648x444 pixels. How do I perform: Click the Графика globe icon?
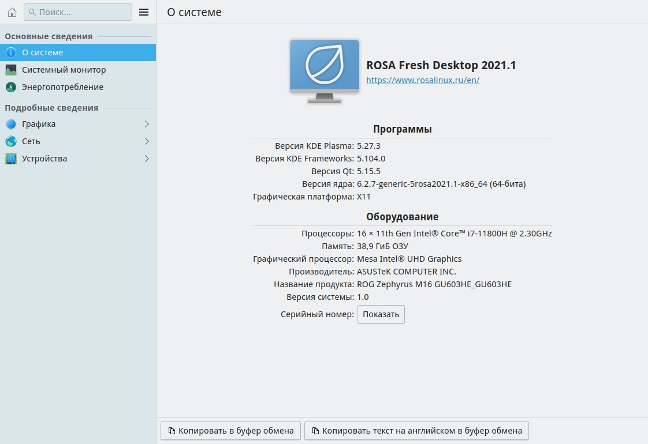point(11,124)
